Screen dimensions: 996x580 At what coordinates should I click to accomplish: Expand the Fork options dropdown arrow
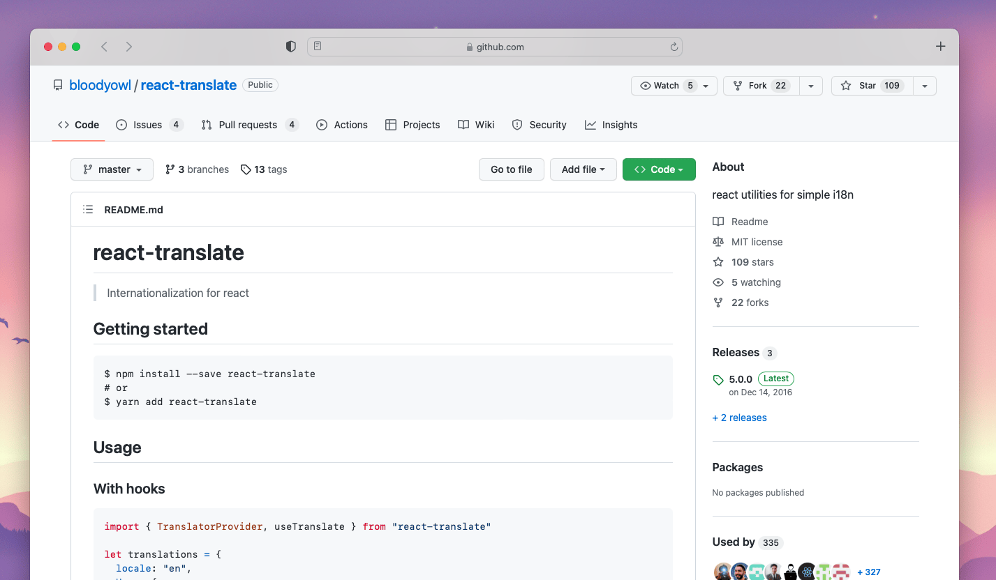tap(811, 86)
